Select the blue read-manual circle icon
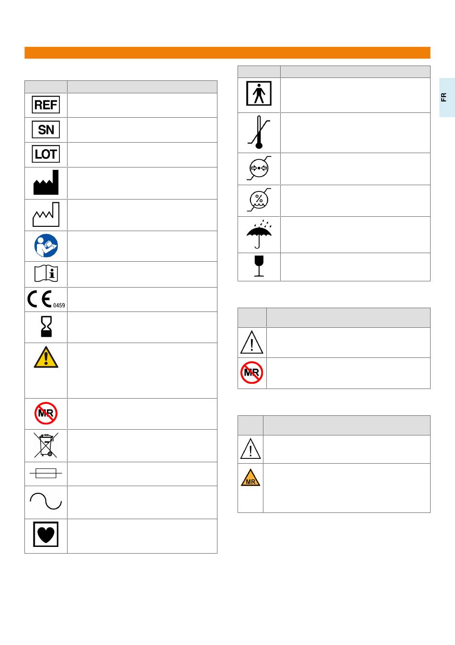455x645 pixels. [x=46, y=246]
